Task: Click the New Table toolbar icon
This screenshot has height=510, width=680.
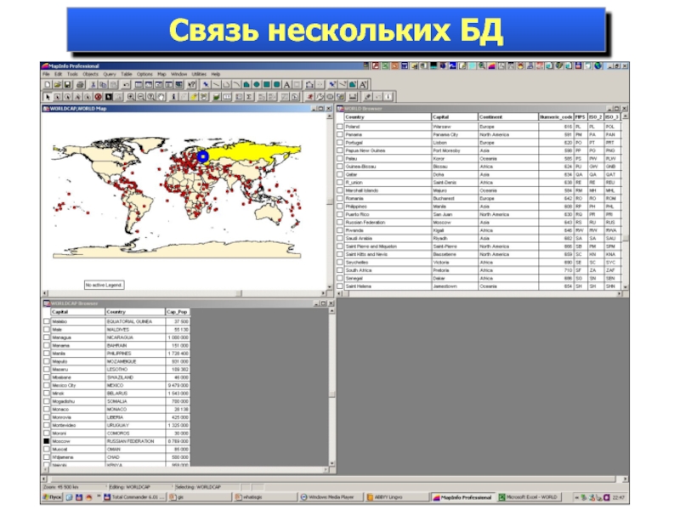Action: (46, 84)
